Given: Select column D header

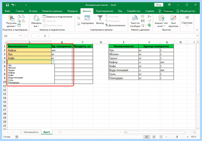Looking at the screenshot, I should (101, 42).
